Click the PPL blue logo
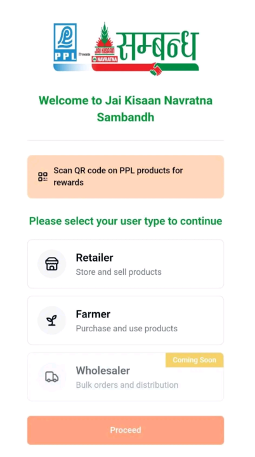This screenshot has height=457, width=255. (x=65, y=43)
